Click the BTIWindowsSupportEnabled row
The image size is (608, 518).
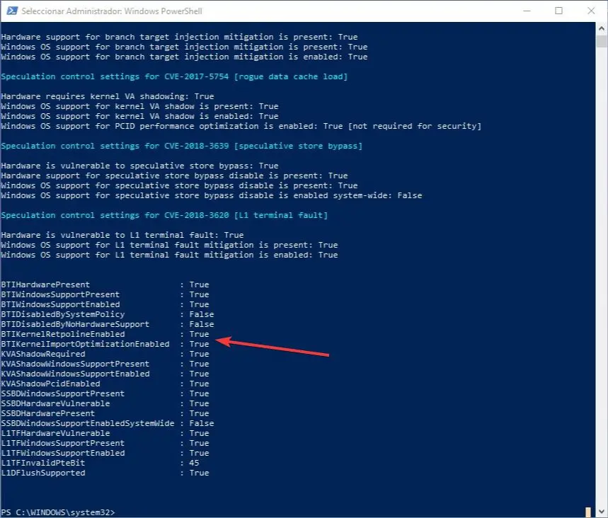click(x=105, y=304)
